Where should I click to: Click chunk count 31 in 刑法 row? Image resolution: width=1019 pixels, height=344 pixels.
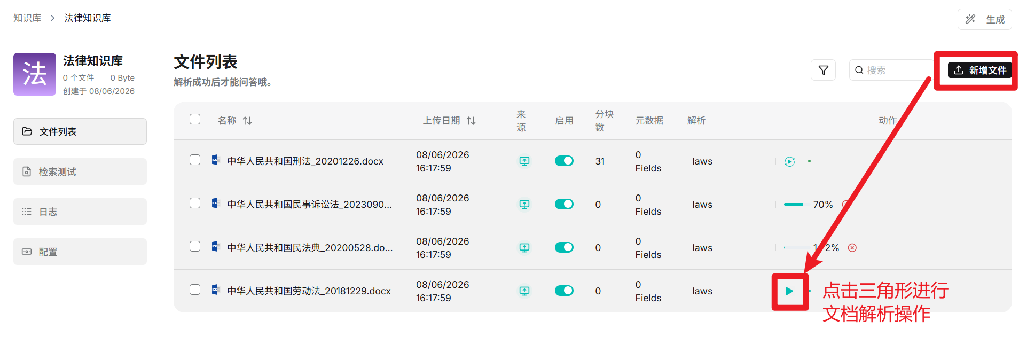(600, 161)
